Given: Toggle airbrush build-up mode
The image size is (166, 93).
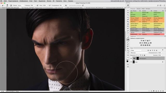Looking at the screenshot, I should coord(50,5).
